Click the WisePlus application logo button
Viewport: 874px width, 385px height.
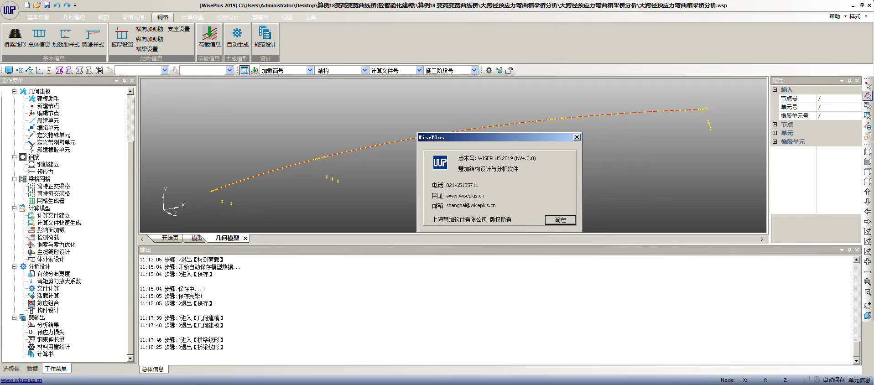pyautogui.click(x=10, y=10)
